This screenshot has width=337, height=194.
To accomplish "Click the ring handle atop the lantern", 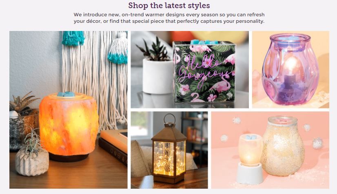I will pos(170,119).
